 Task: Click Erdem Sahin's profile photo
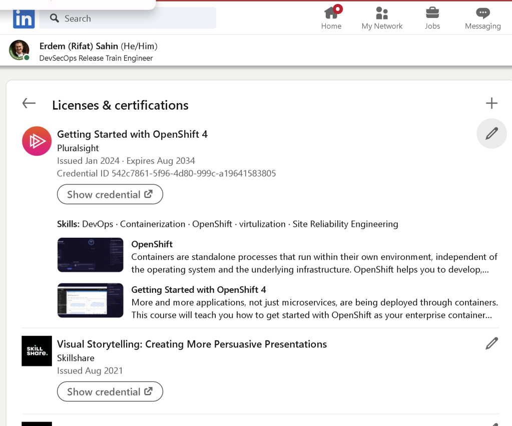point(19,50)
